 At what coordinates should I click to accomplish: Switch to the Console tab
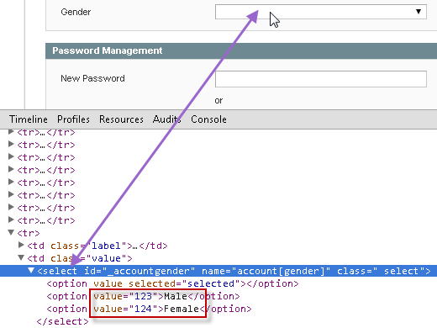tap(208, 119)
